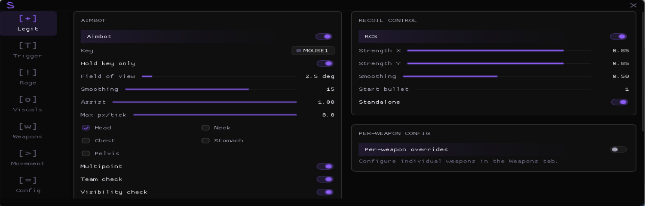This screenshot has width=645, height=206.
Task: Click the RCS Smoothing slider track
Action: pos(497,76)
